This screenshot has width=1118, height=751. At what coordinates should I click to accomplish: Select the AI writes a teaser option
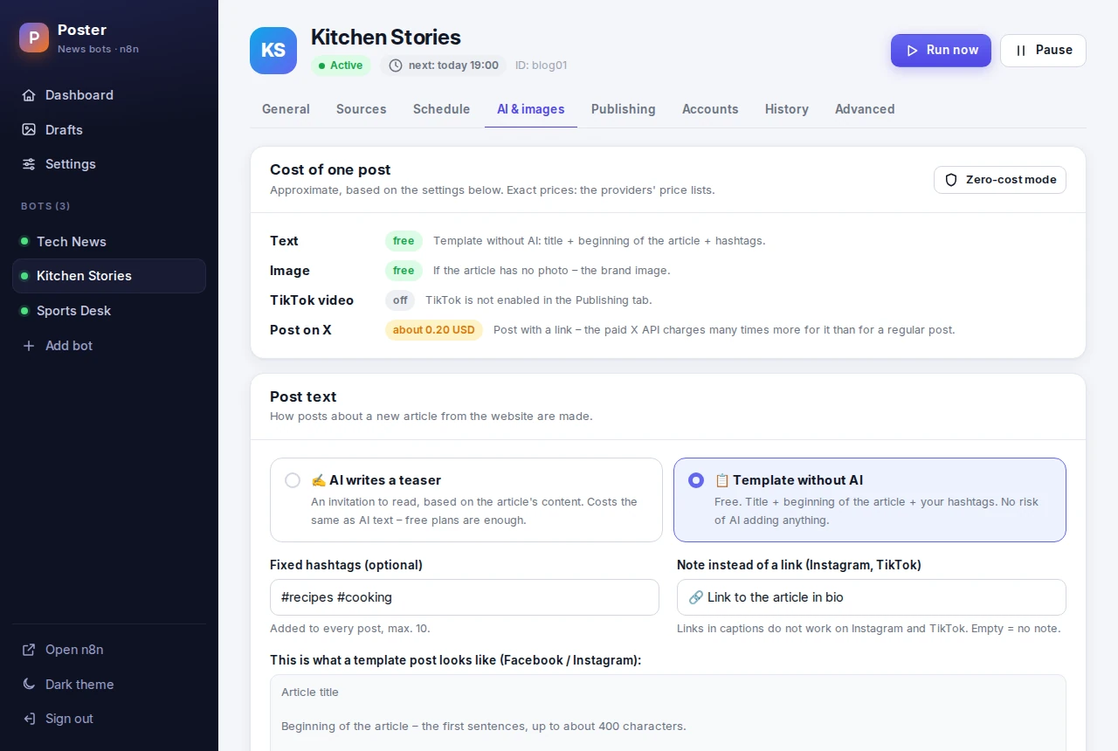[x=466, y=500]
